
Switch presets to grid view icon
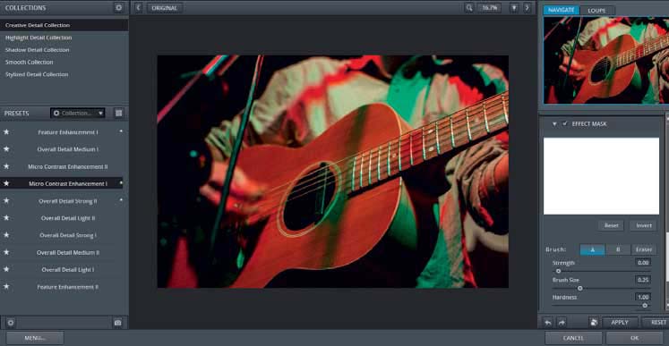click(119, 113)
